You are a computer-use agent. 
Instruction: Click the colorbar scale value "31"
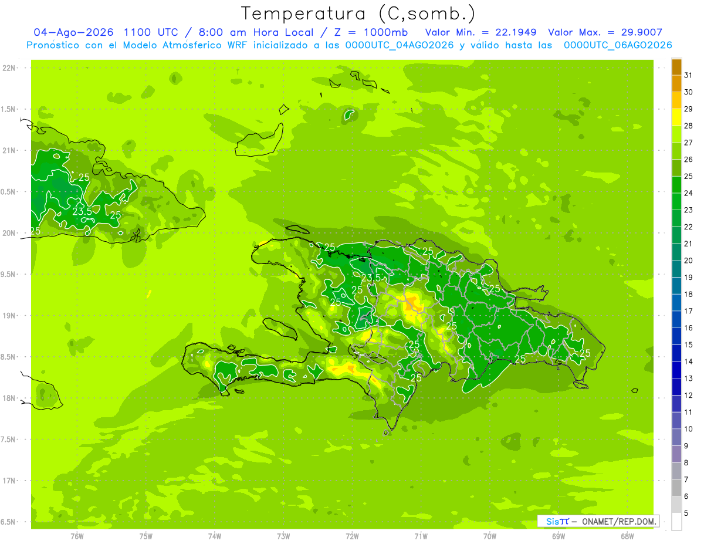(689, 75)
